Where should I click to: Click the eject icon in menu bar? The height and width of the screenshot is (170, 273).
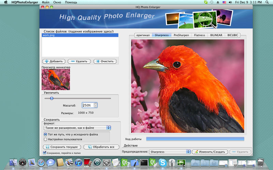pos(218,2)
